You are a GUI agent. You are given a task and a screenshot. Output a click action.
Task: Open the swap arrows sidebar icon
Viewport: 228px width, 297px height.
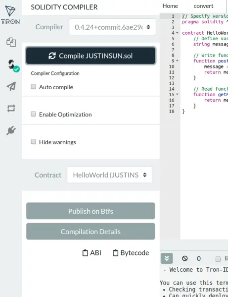[x=11, y=109]
